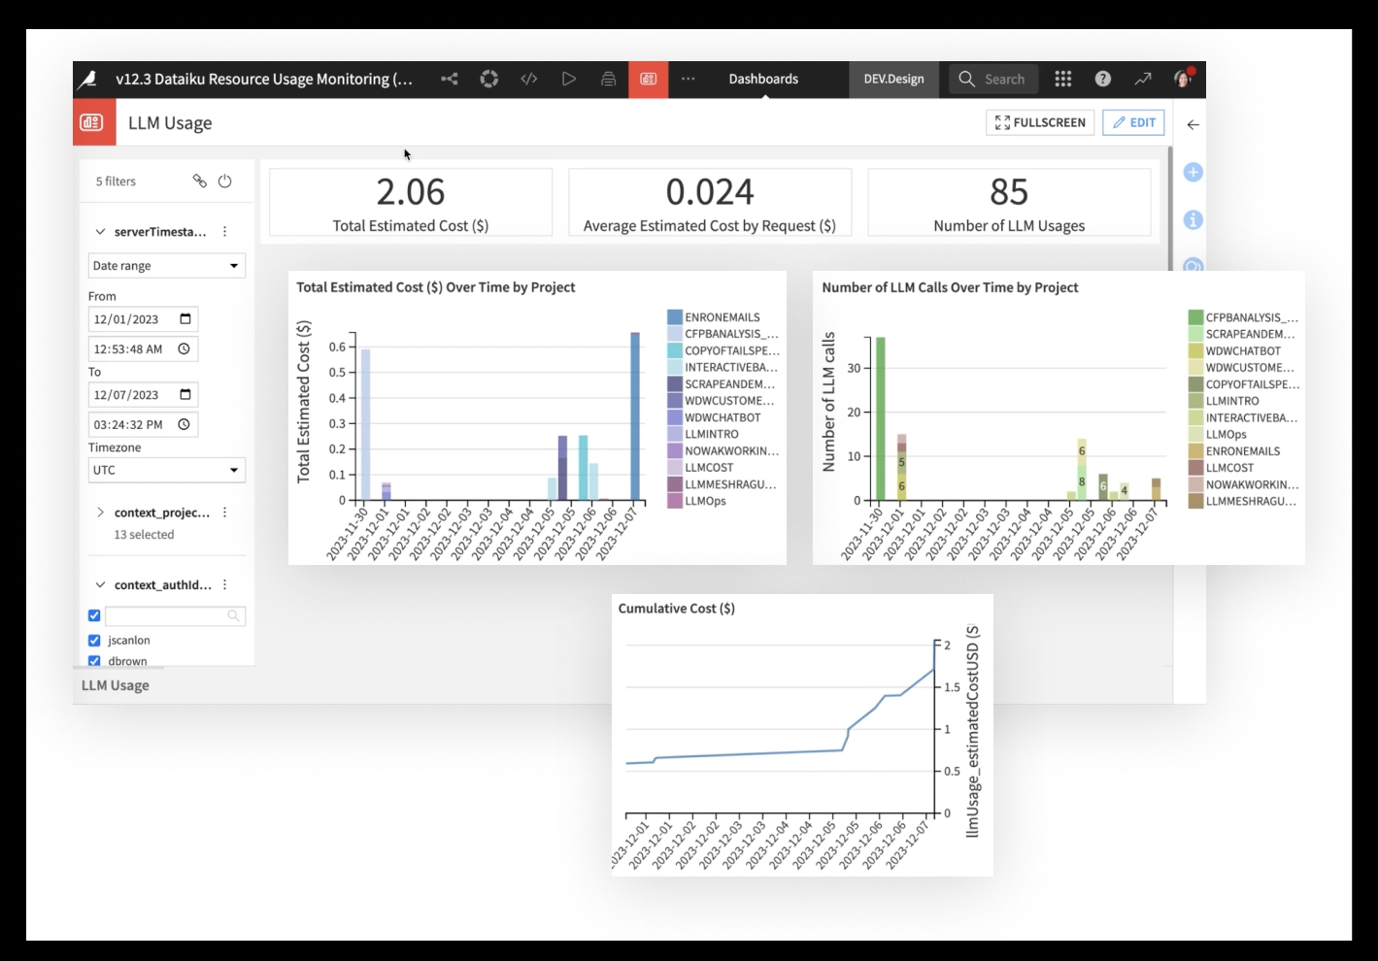Disable the dbrown filter checkbox
Image resolution: width=1378 pixels, height=961 pixels.
coord(94,661)
